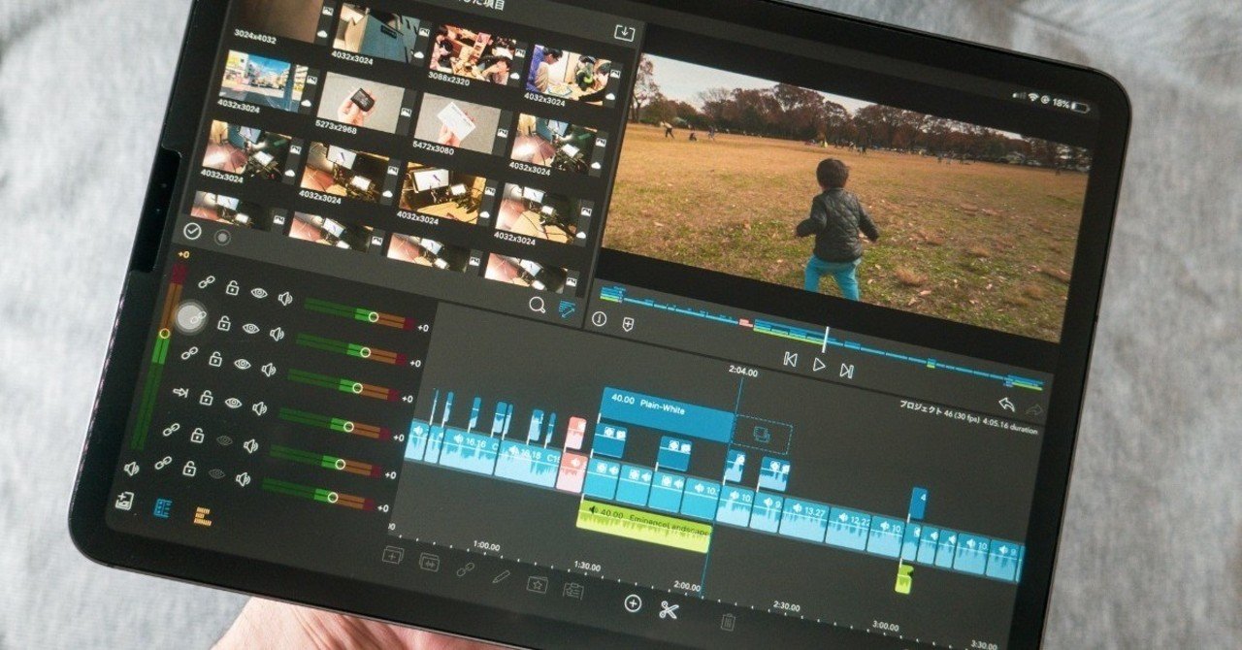This screenshot has width=1242, height=650.
Task: Click the blue track headers view icon
Action: click(x=162, y=508)
